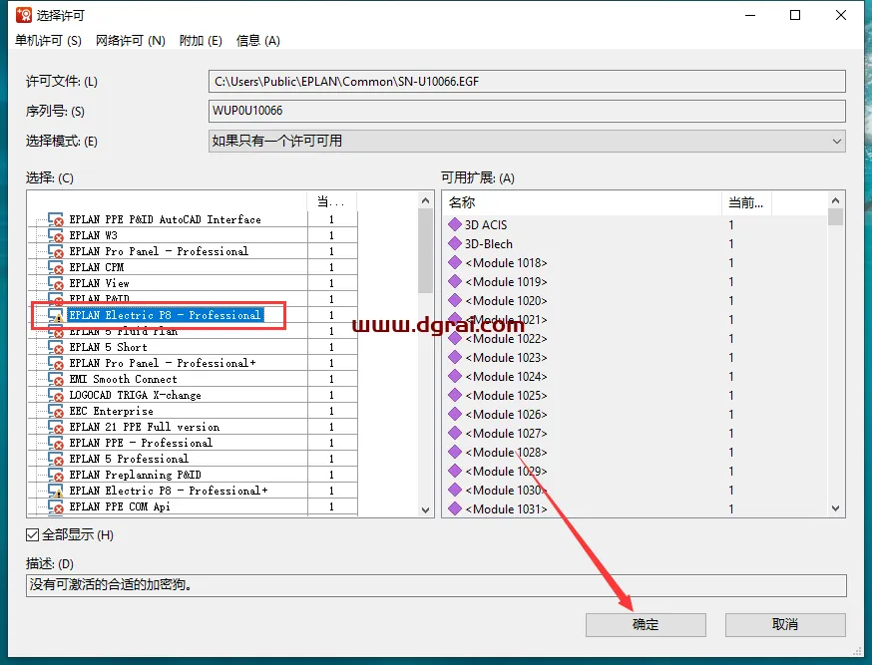Select the <Module 1026> extension
This screenshot has width=872, height=665.
(x=506, y=414)
